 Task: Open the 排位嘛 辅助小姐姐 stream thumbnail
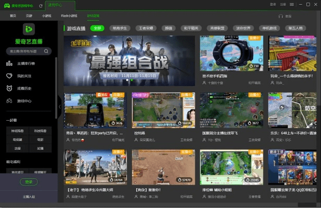[232, 167]
